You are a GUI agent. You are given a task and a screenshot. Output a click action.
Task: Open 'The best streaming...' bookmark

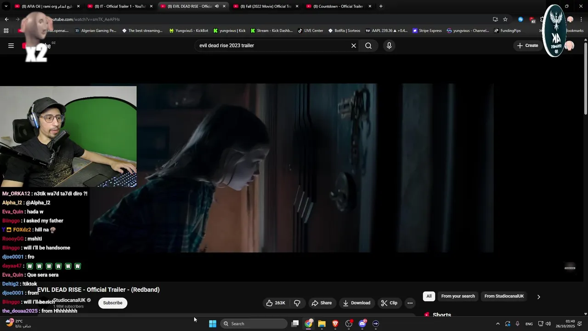pos(142,31)
